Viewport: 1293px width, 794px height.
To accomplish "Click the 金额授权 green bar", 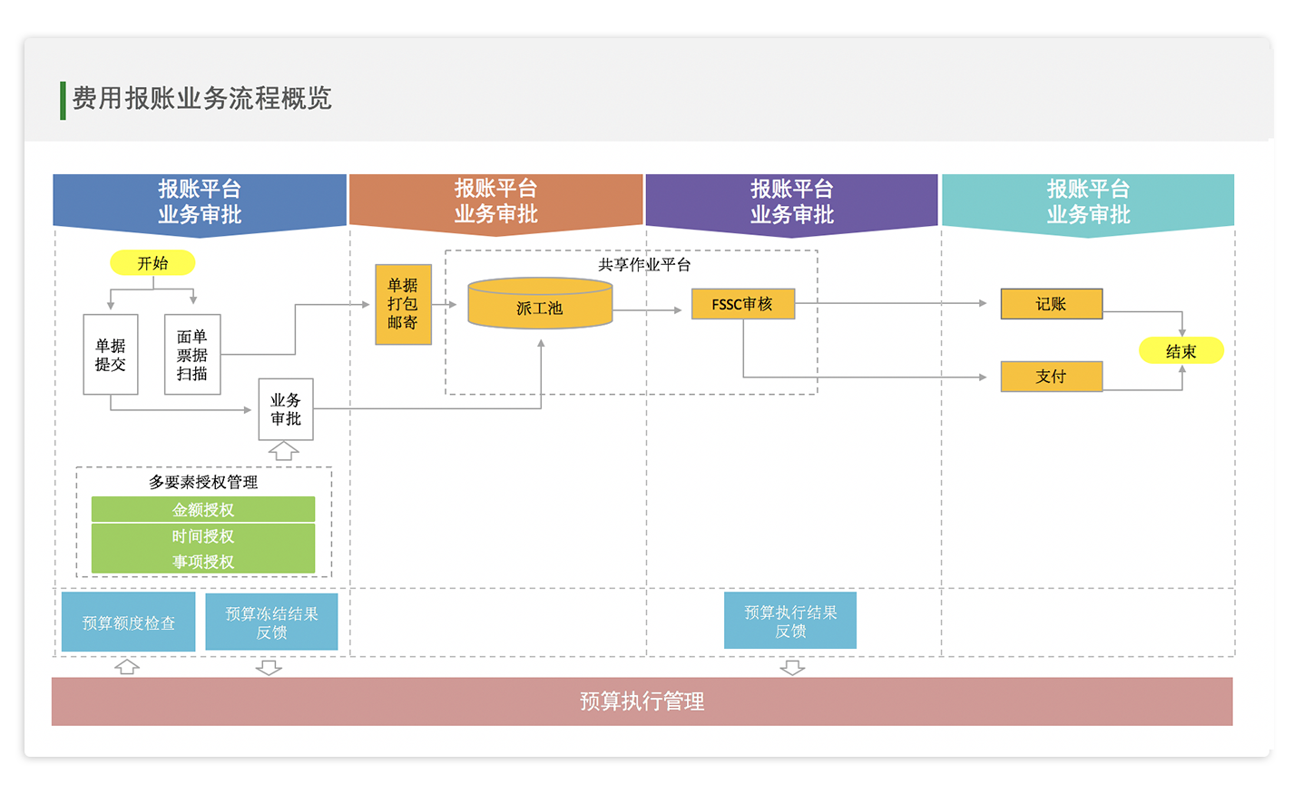I will coord(203,510).
